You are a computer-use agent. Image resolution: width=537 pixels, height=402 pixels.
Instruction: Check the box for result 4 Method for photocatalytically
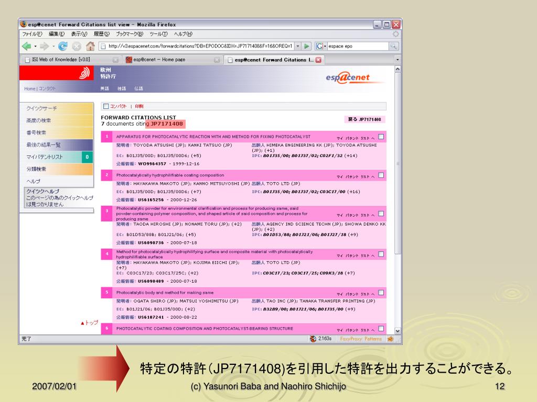[x=381, y=254]
